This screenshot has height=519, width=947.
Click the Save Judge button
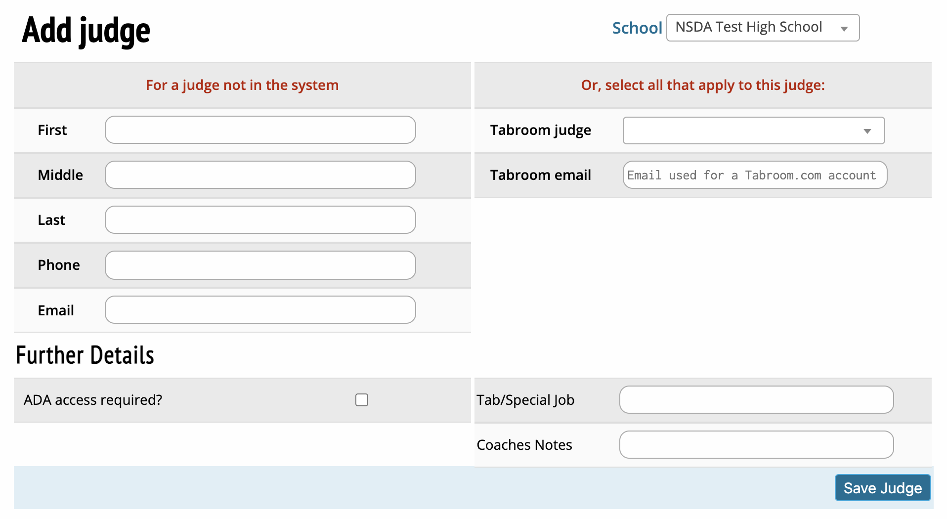pos(882,488)
